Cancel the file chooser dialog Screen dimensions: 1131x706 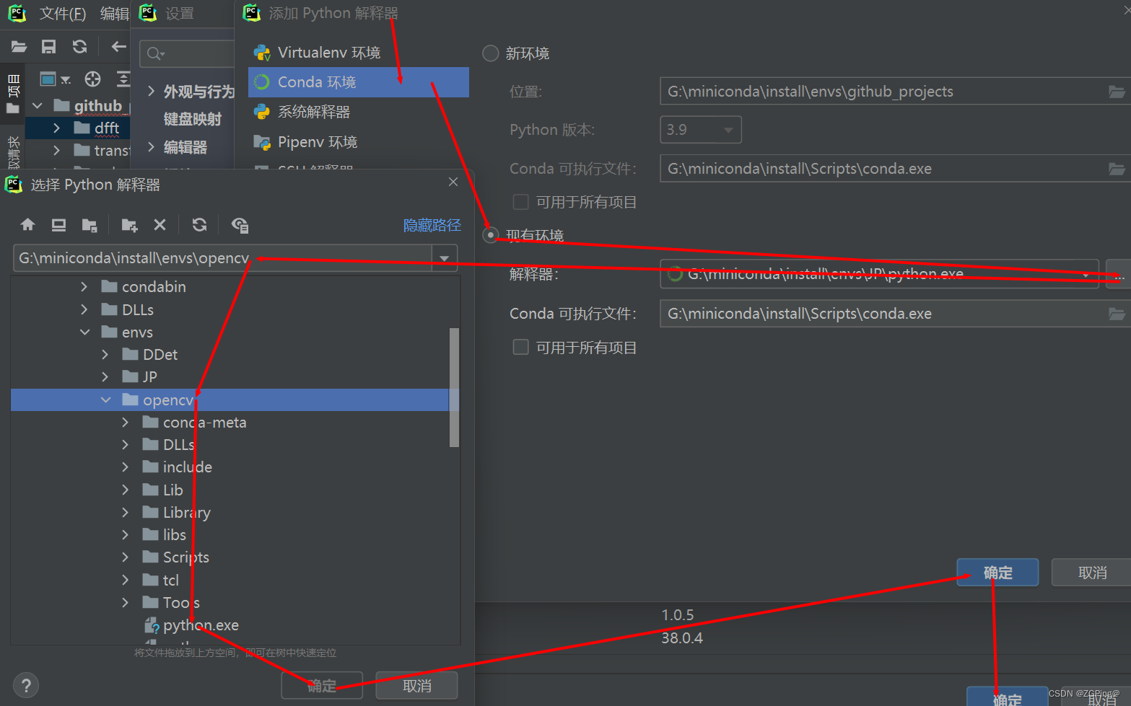[x=416, y=686]
